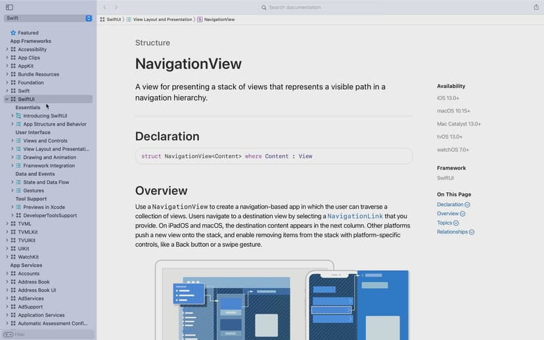Select Introducing SwiftUI in sidebar

click(45, 116)
